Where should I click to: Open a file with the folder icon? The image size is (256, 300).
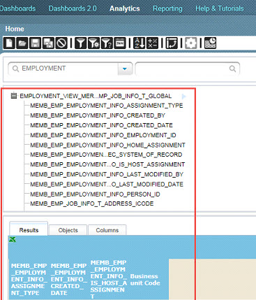tap(22, 43)
